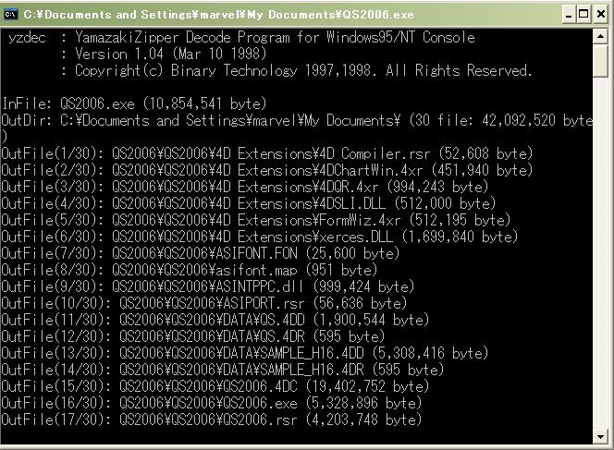Click OutFile(16/30) QS2006.exe line

pyautogui.click(x=212, y=404)
